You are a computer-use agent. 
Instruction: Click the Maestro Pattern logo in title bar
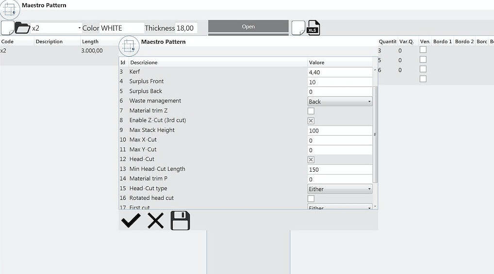10,9
